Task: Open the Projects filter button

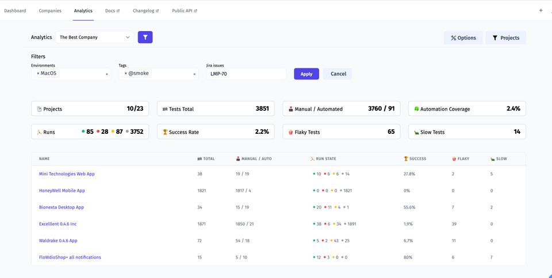Action: click(505, 38)
